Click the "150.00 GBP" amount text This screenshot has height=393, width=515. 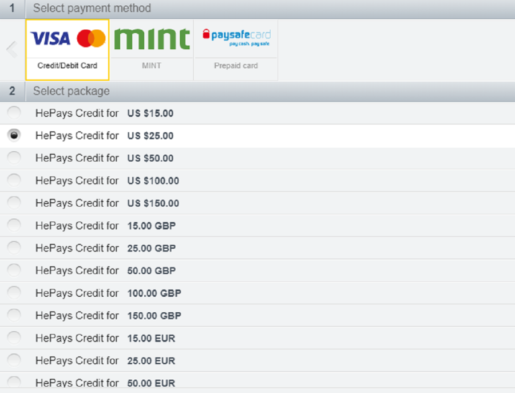(x=154, y=316)
